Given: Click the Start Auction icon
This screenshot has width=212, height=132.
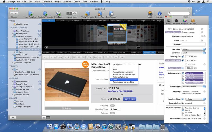Looking at the screenshot, I should [x=111, y=13].
